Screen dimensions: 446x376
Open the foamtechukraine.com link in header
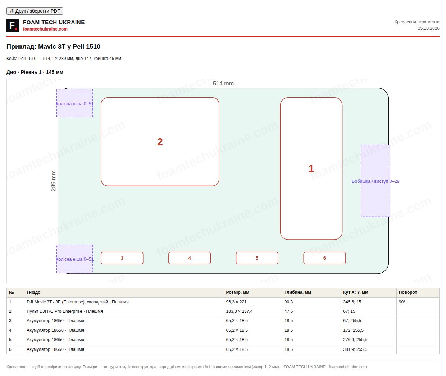[x=45, y=29]
